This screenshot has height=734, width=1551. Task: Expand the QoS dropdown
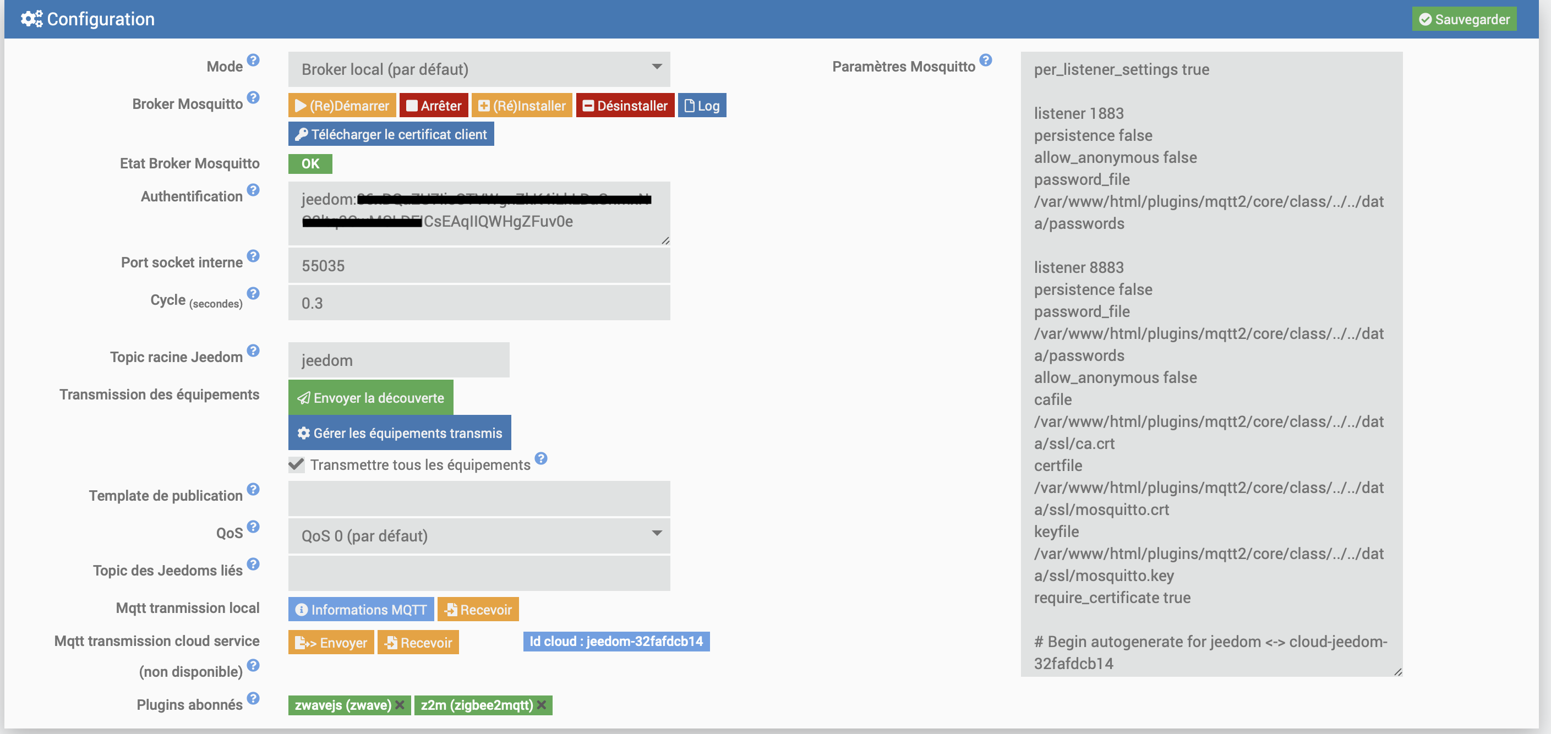[x=479, y=536]
